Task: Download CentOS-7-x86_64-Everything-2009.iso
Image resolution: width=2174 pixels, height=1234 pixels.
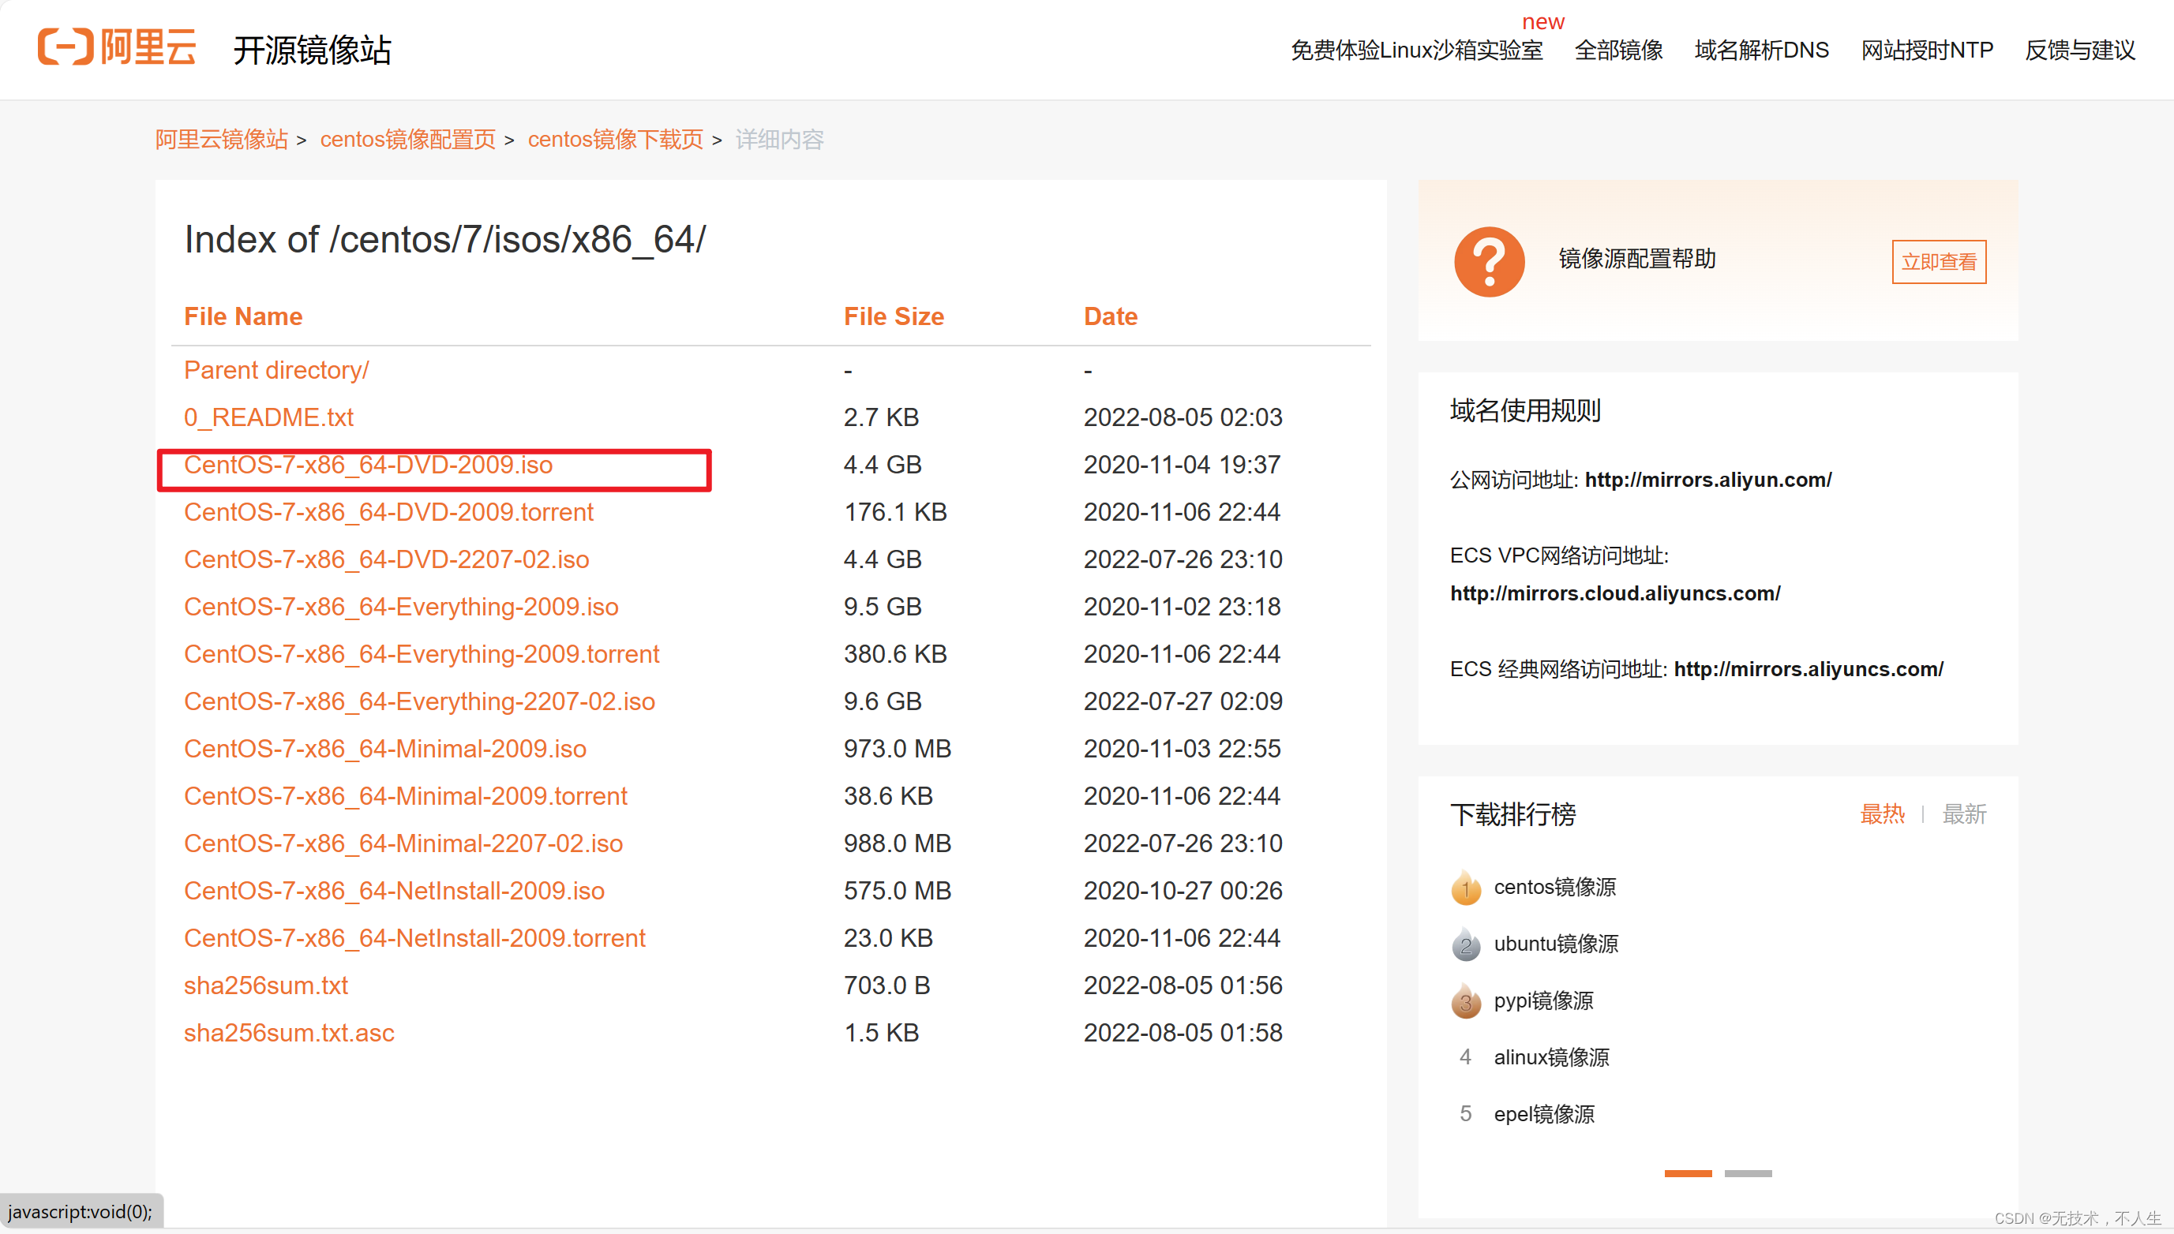Action: [401, 608]
